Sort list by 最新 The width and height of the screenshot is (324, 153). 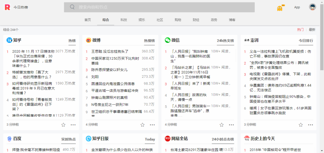[x=312, y=30]
